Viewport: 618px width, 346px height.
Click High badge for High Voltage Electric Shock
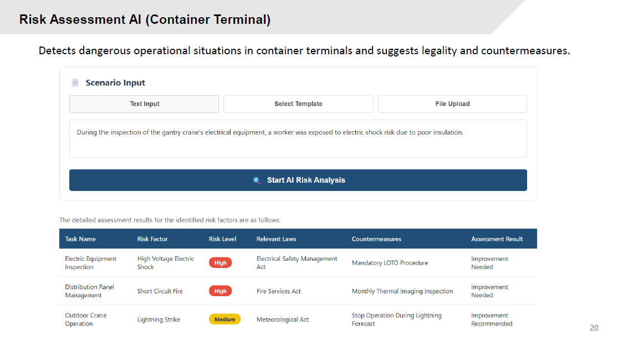point(221,263)
